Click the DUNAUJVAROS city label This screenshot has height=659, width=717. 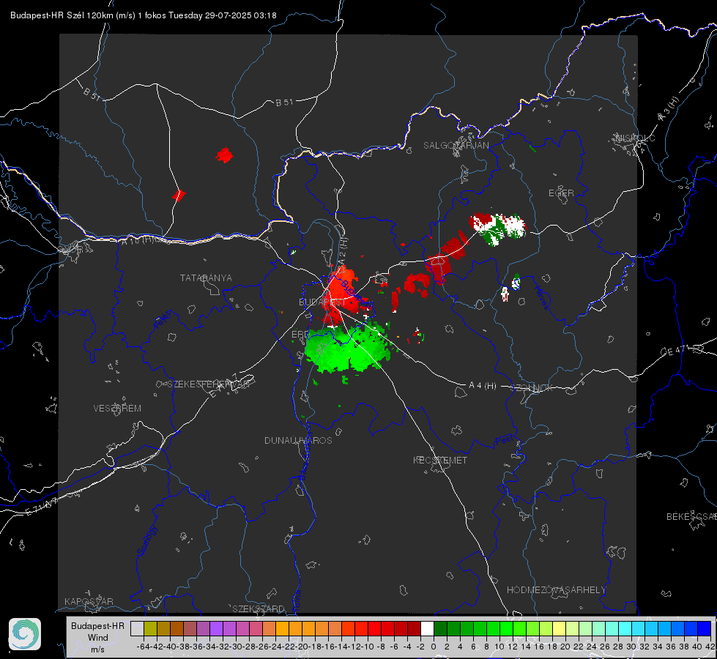[298, 440]
